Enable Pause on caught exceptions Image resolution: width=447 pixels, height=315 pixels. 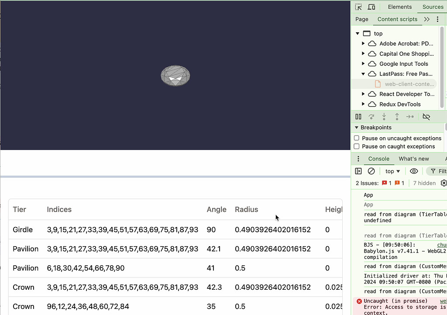click(x=357, y=146)
